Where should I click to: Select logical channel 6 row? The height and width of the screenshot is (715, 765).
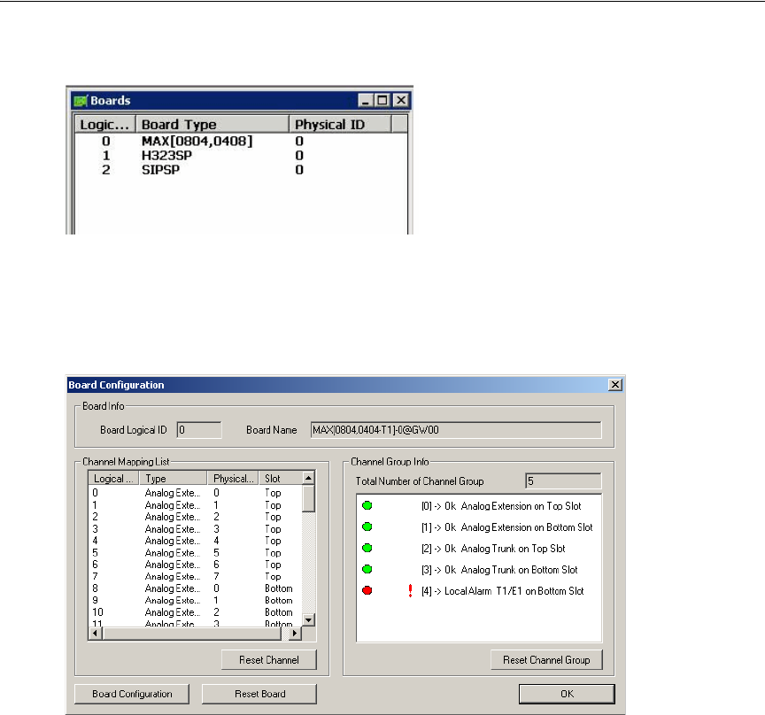tap(195, 565)
